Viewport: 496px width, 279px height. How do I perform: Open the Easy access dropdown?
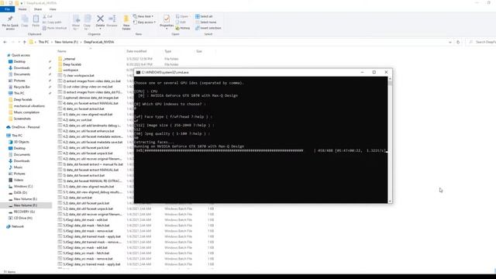pos(144,22)
